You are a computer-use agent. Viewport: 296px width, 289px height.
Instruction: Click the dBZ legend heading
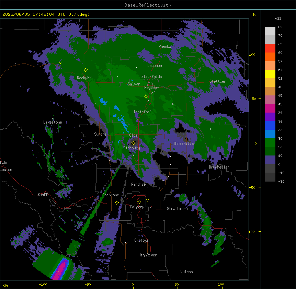(x=278, y=18)
